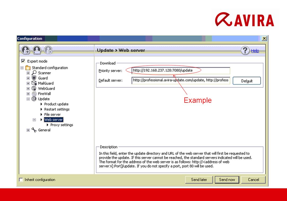
Task: Select the FireWall tree label
Action: coord(44,94)
